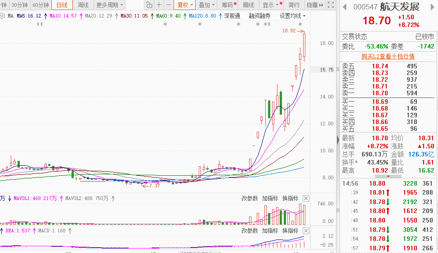The width and height of the screenshot is (438, 253).
Task: Click the MAVOL2:488.750万 label
Action: coord(87,198)
